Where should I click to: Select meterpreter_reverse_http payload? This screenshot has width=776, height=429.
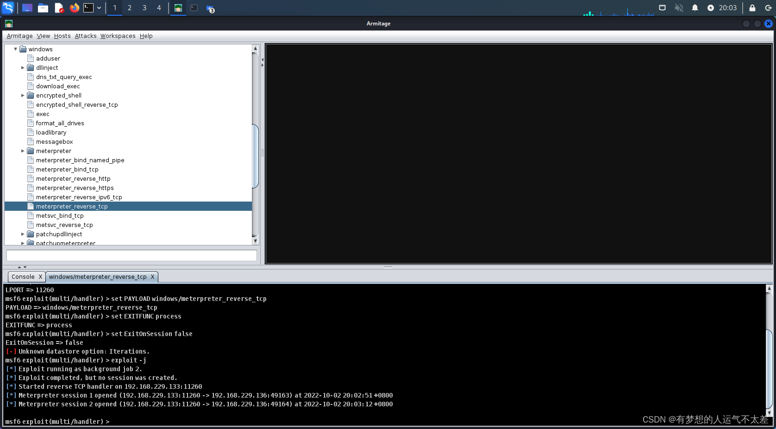click(x=73, y=178)
